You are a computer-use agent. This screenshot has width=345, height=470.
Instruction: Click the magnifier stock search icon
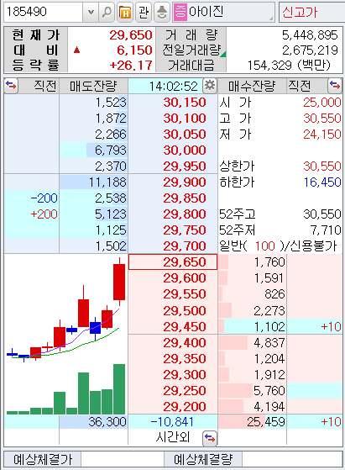click(x=107, y=13)
